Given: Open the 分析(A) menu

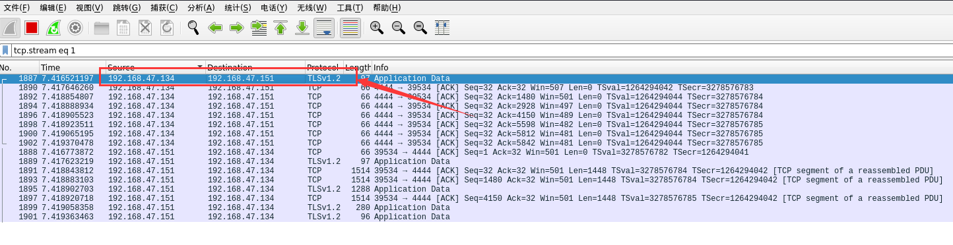Looking at the screenshot, I should click(x=201, y=8).
